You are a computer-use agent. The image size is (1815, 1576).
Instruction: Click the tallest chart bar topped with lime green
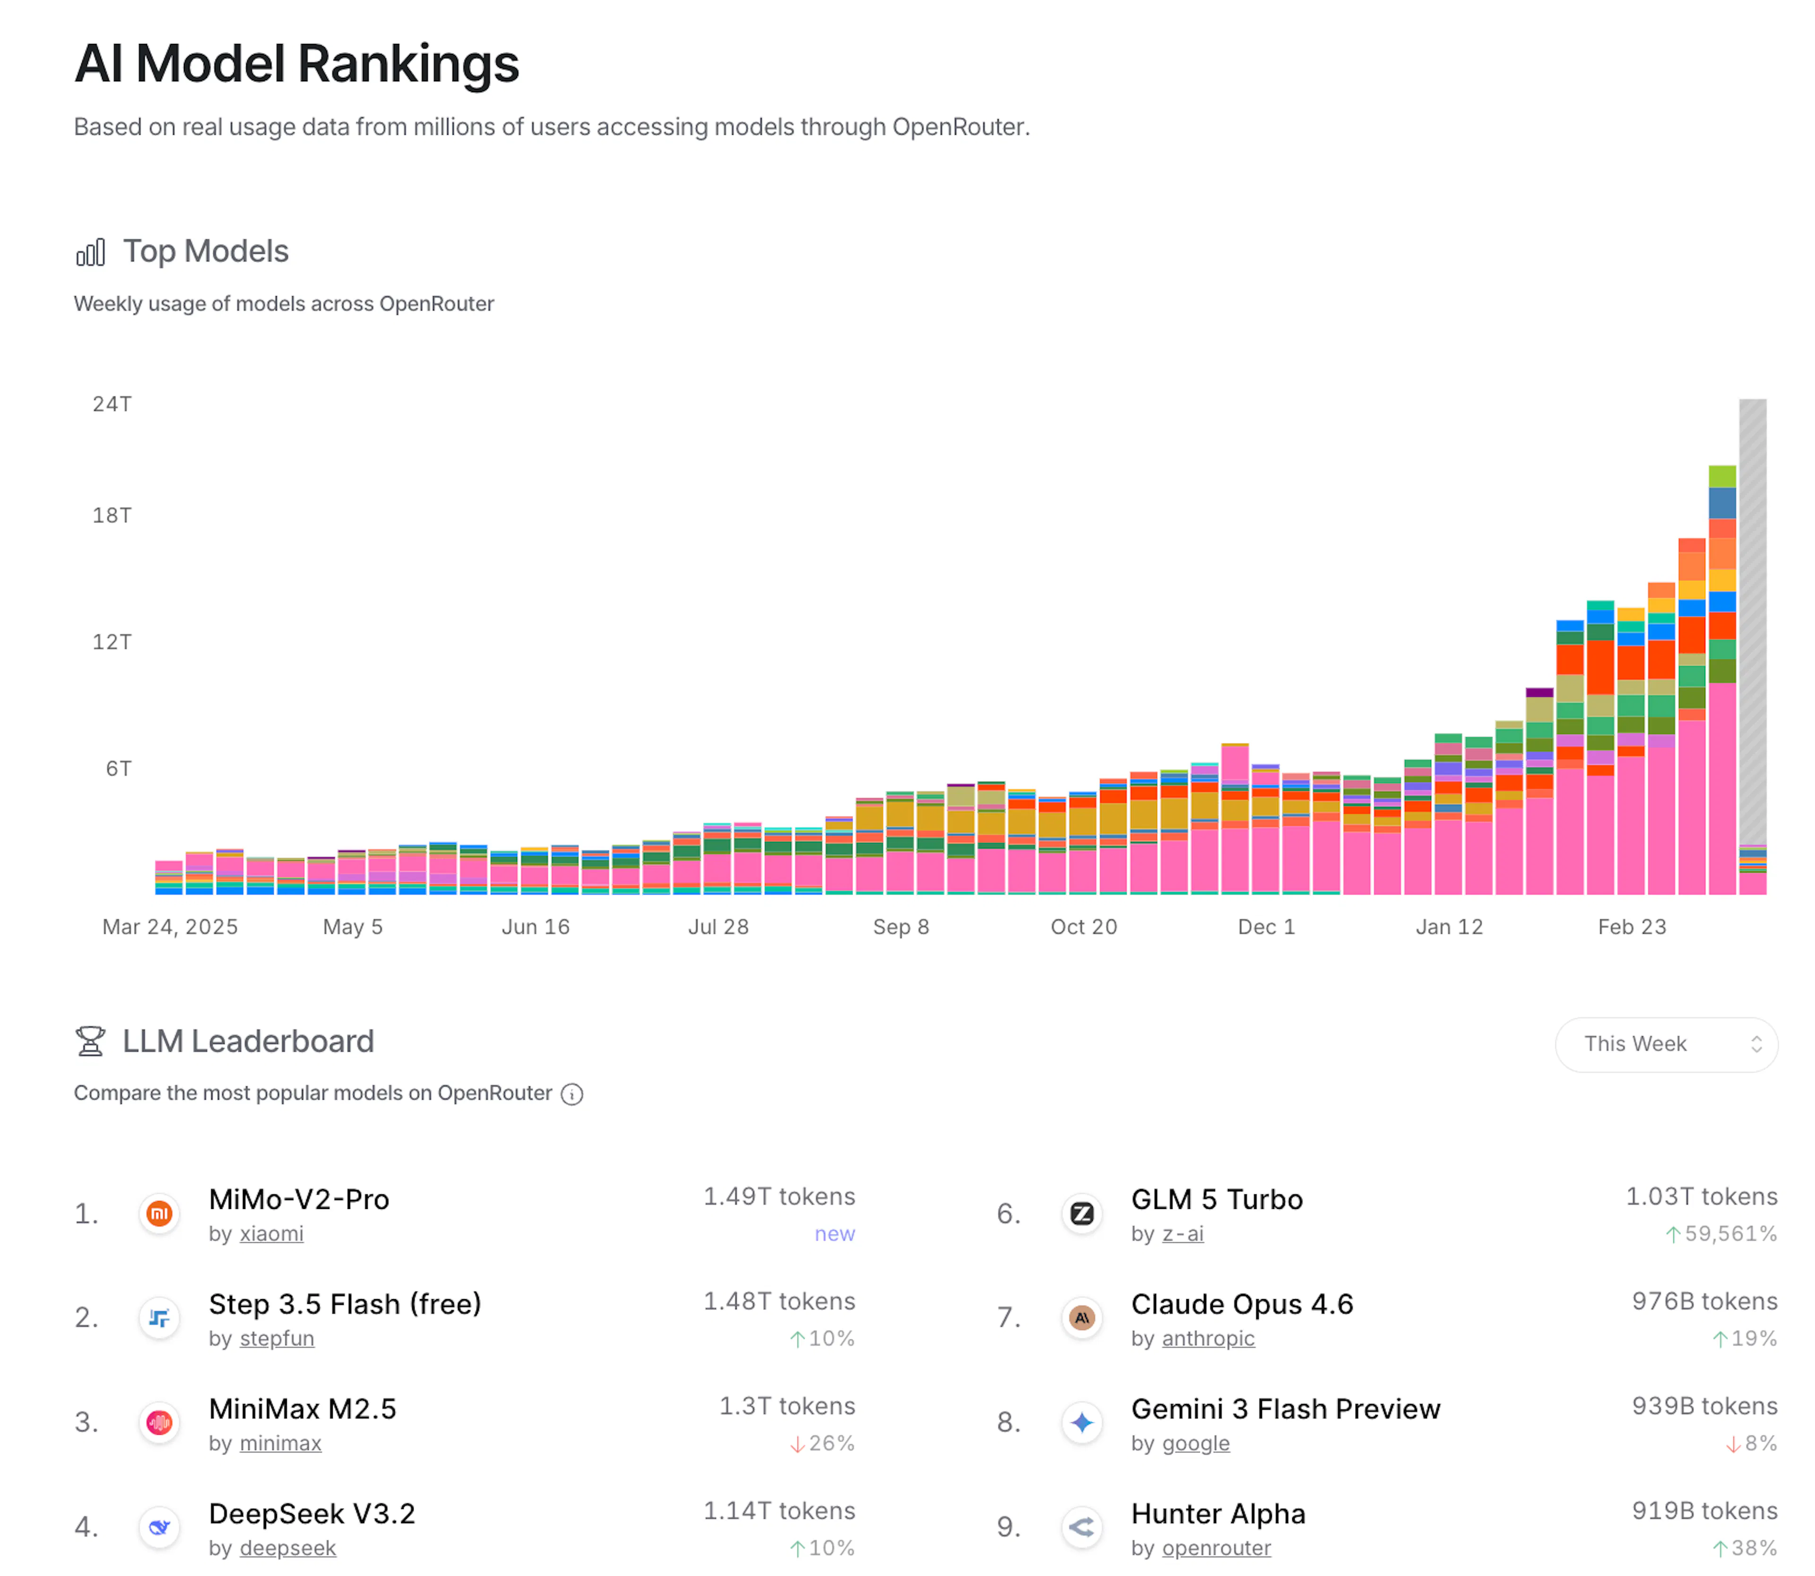coord(1722,680)
